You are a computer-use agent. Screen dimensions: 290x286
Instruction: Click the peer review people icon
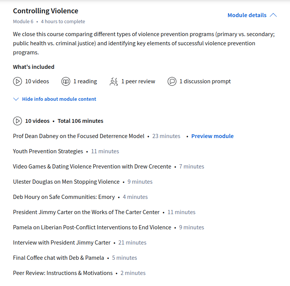[114, 81]
